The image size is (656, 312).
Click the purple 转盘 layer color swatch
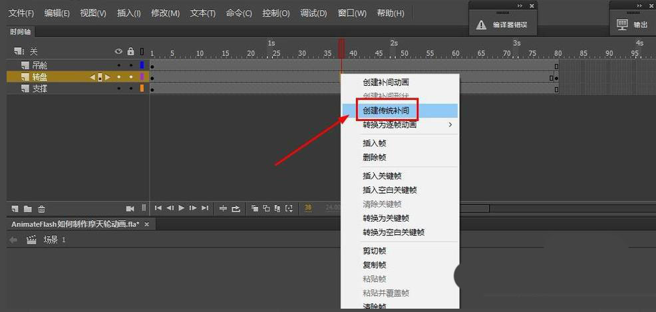coord(142,77)
